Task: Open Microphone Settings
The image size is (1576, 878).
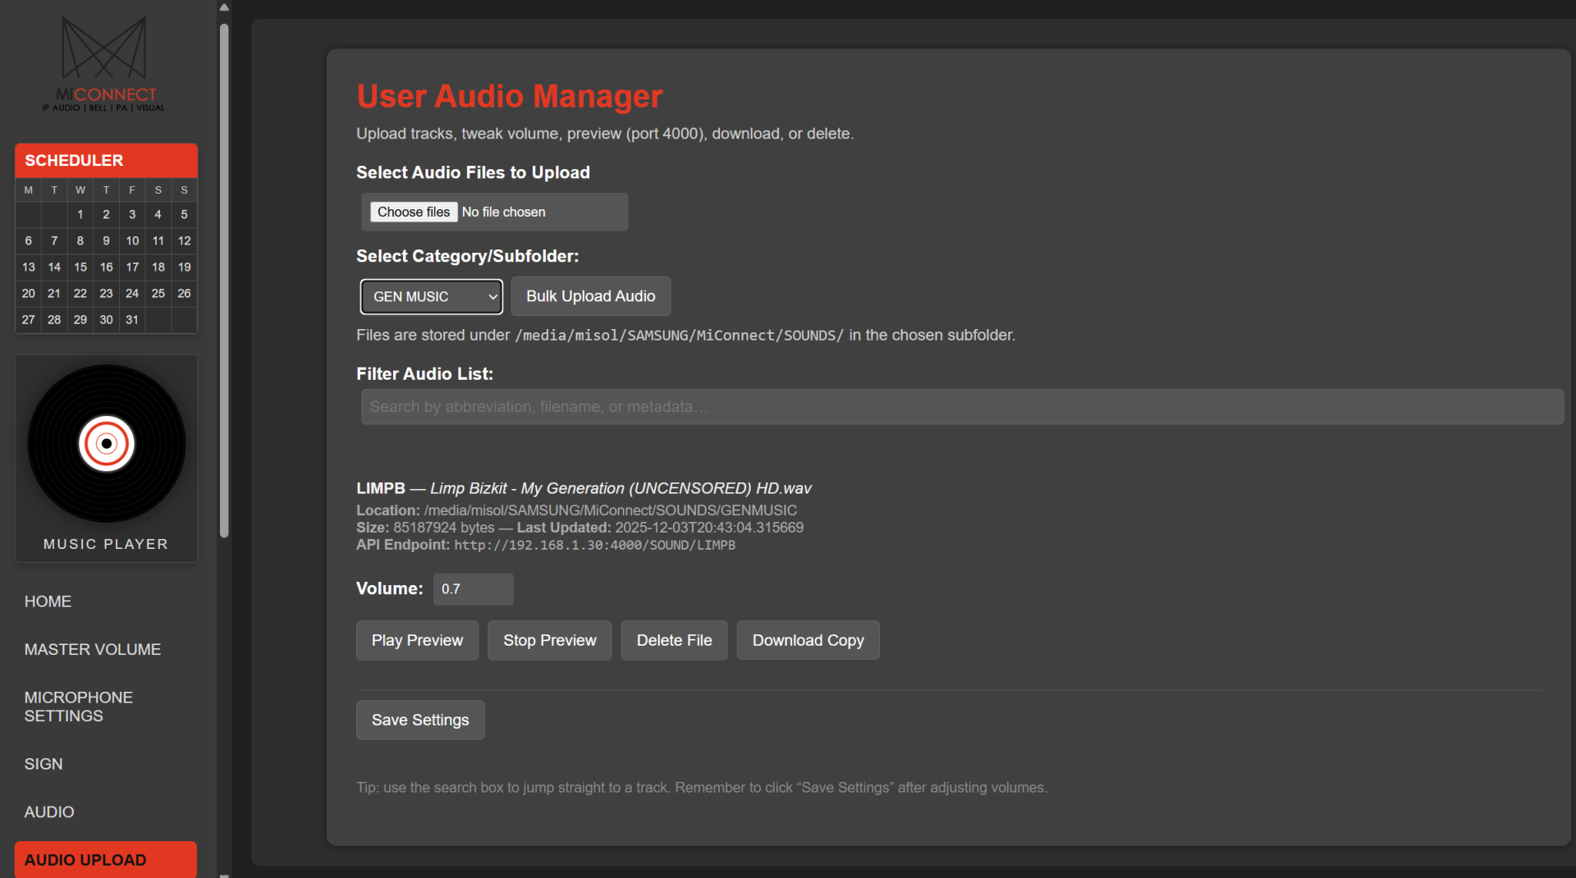Action: click(79, 707)
